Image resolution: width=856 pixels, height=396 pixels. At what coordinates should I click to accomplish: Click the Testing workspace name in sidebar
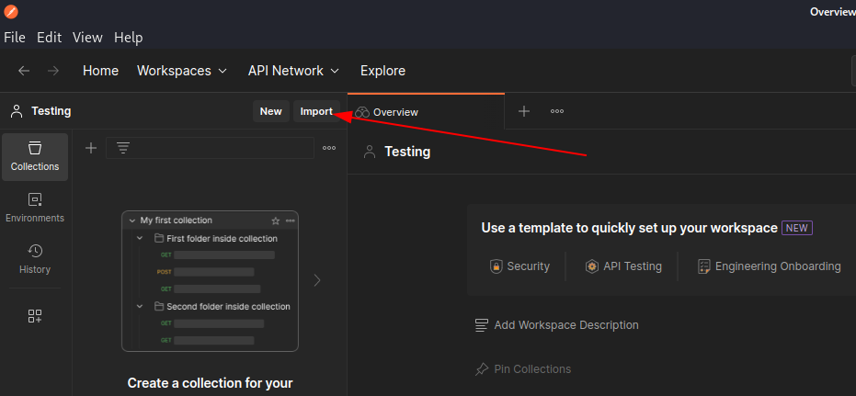click(x=51, y=111)
